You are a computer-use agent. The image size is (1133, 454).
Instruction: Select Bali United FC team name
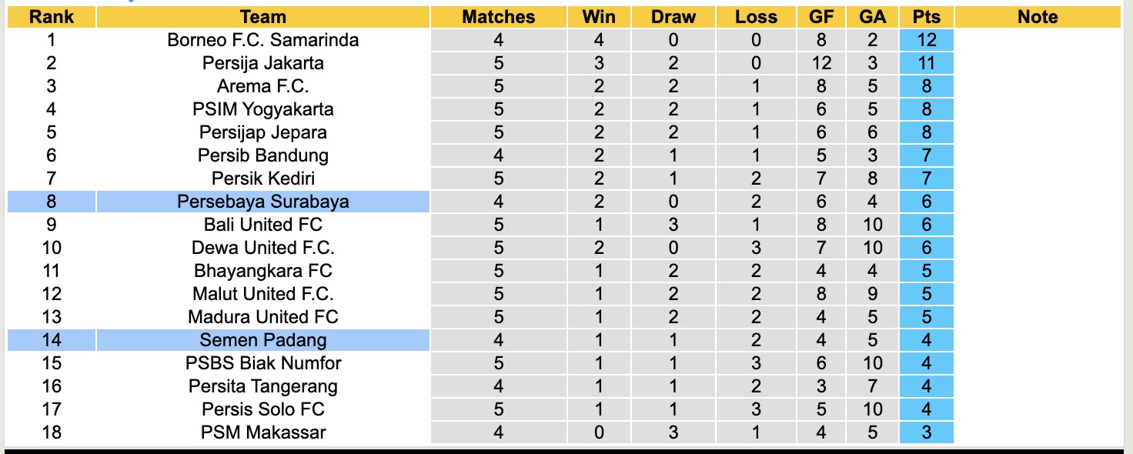pyautogui.click(x=262, y=225)
